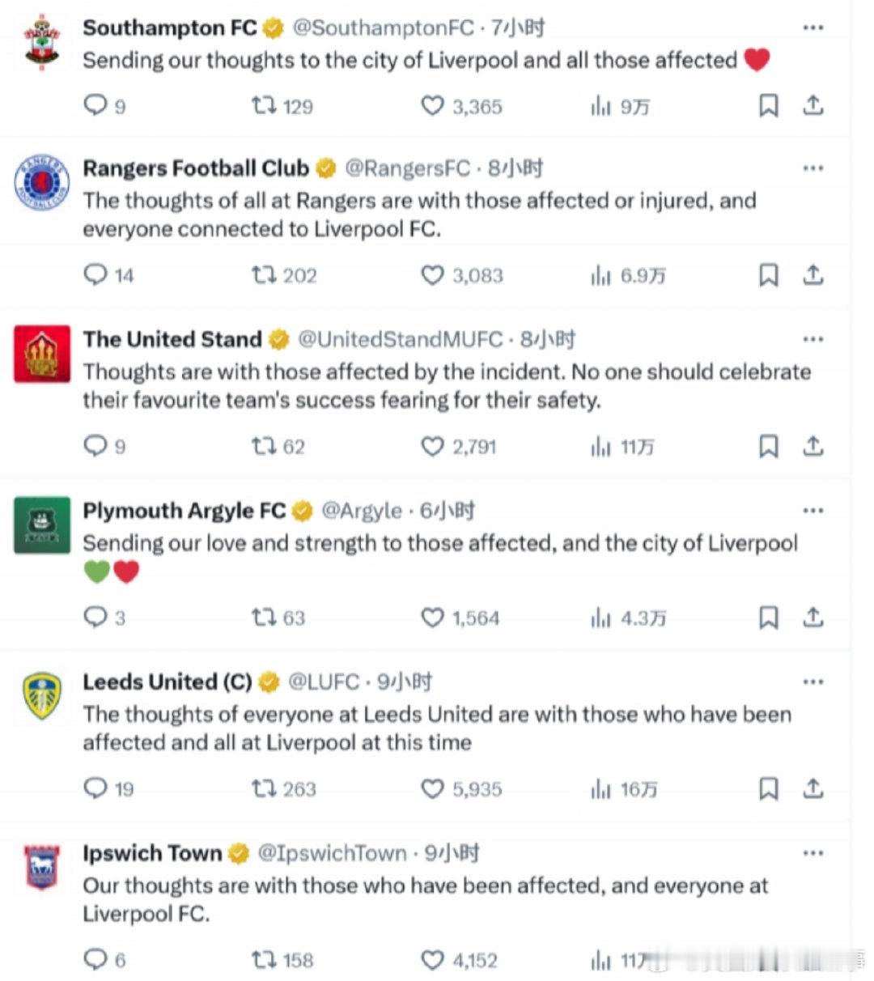Open more options on The United Stand tweet
The width and height of the screenshot is (874, 981).
pos(812,339)
